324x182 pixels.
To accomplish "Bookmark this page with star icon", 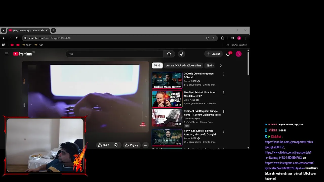I will tap(213, 38).
